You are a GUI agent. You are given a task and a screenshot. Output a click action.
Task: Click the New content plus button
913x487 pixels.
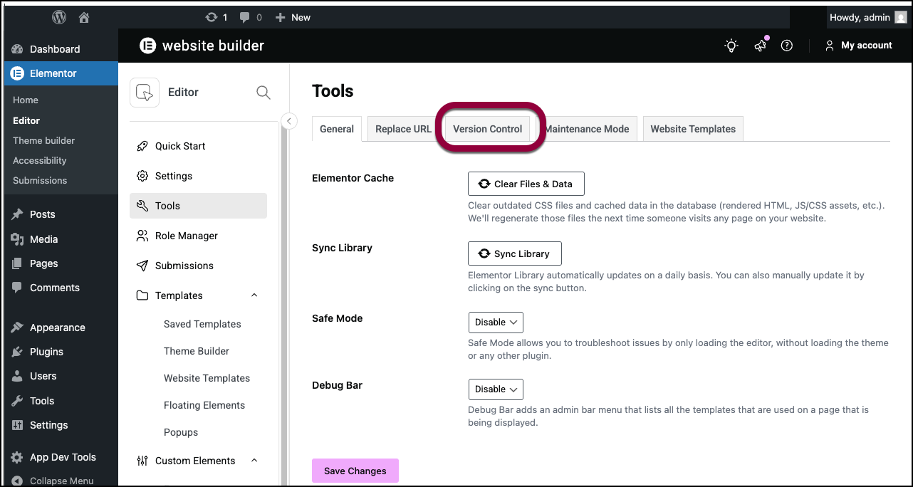click(x=293, y=17)
